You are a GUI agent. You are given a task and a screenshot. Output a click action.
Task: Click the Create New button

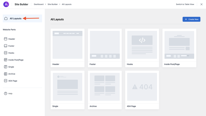tap(192, 19)
